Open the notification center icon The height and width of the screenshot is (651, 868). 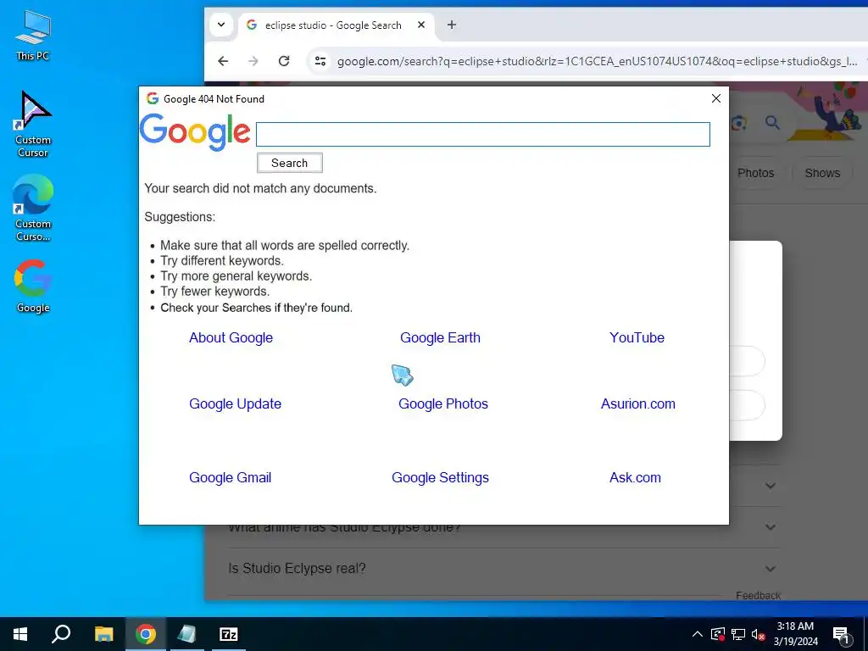841,634
